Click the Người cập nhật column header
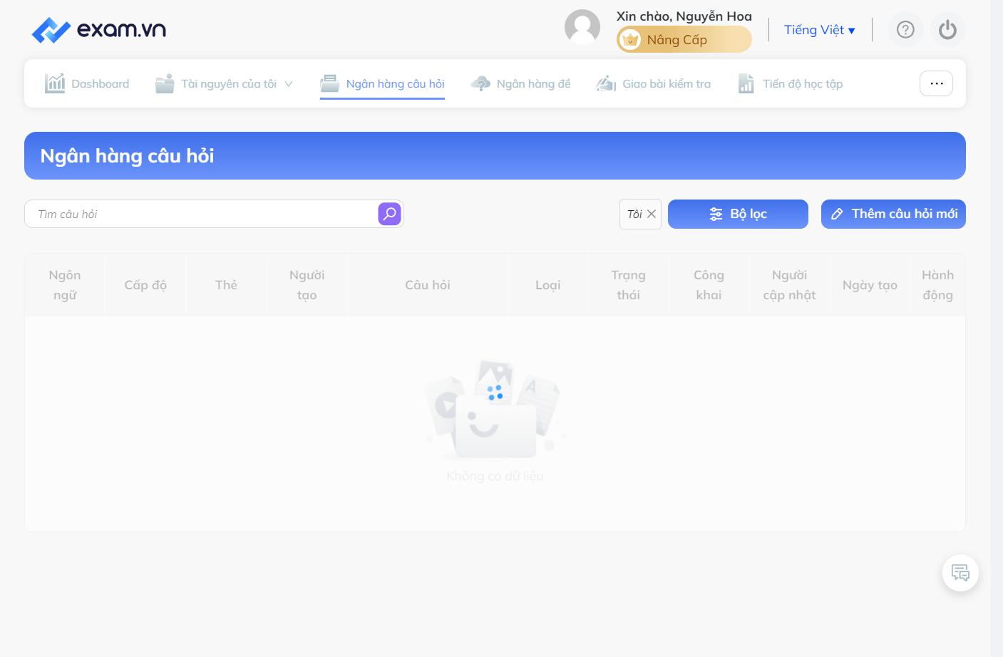 click(x=790, y=285)
